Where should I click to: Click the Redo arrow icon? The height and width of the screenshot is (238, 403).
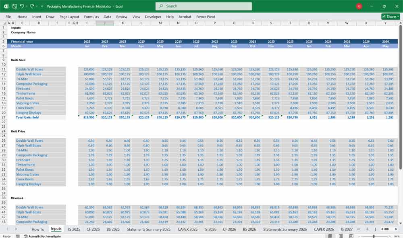(x=32, y=6)
